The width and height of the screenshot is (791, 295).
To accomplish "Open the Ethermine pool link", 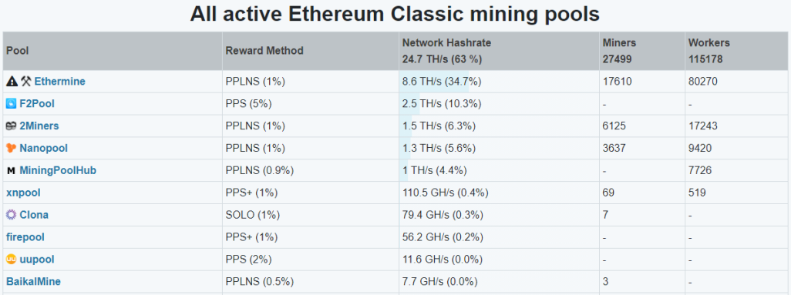I will point(59,81).
